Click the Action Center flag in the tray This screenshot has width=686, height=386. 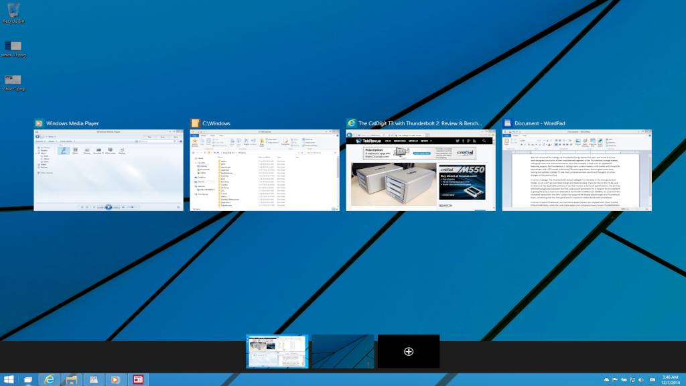coord(615,379)
